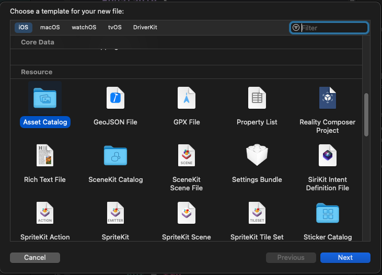Click the Next button
Screen dimensions: 382x275
(x=345, y=257)
